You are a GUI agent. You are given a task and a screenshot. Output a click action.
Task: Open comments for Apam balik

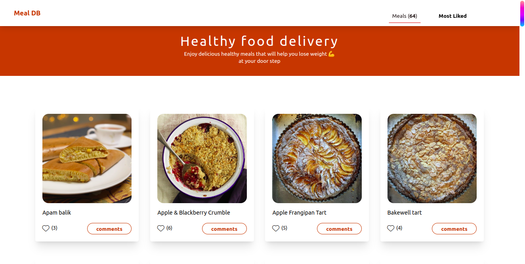coord(109,228)
